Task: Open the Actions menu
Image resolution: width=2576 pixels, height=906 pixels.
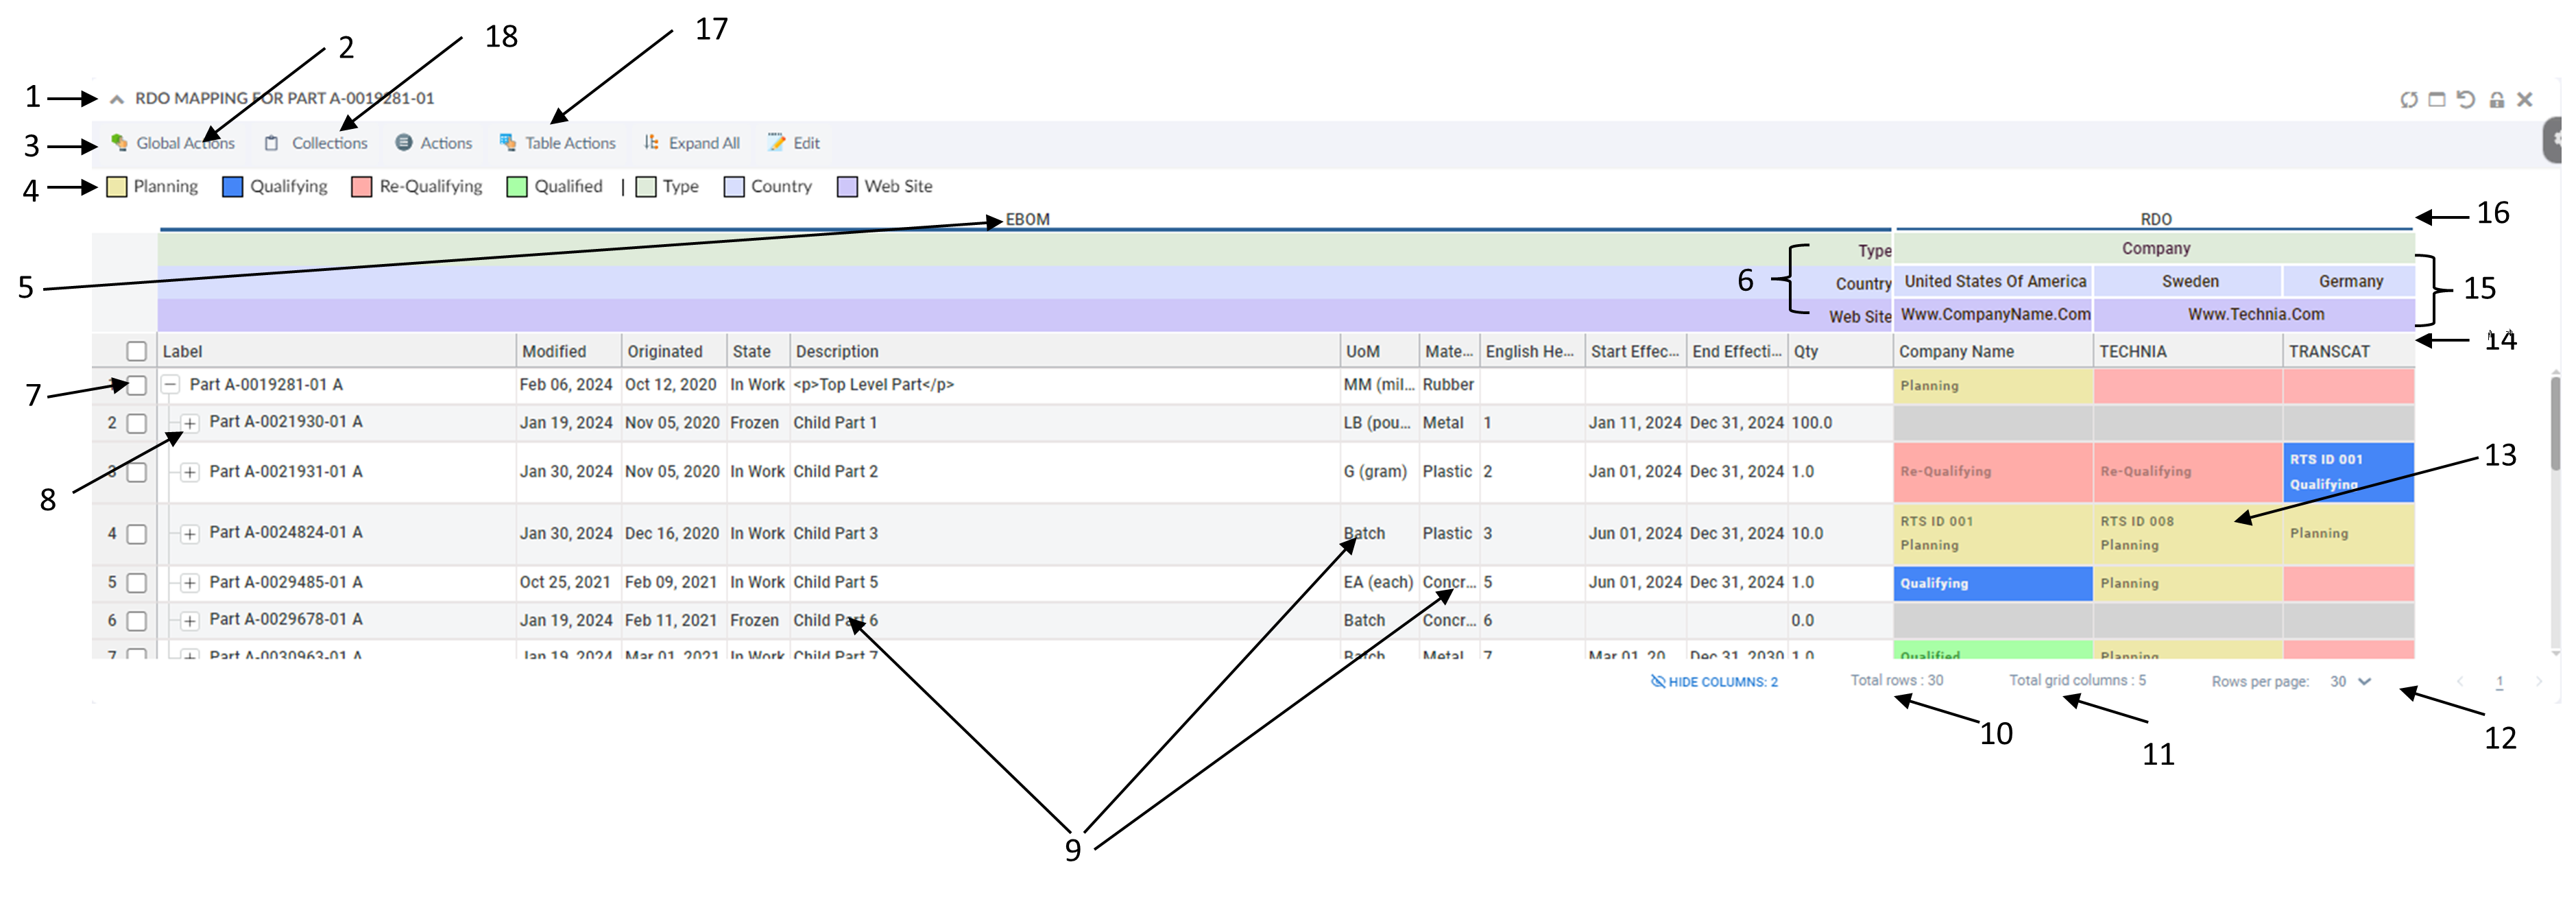Action: [433, 143]
